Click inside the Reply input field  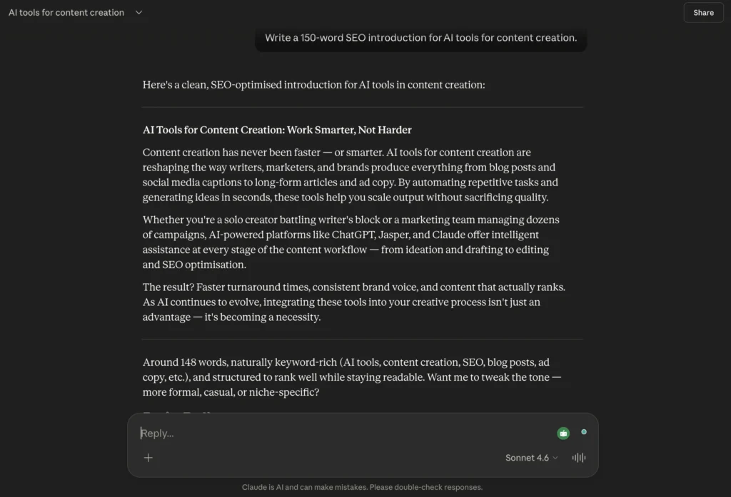coord(286,433)
